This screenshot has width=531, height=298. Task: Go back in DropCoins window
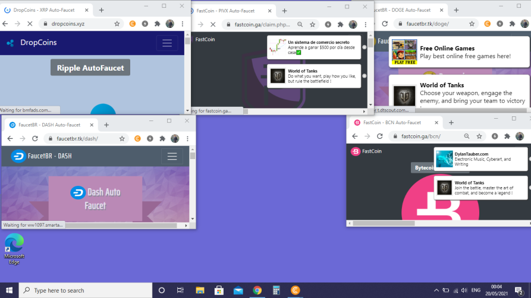point(5,24)
